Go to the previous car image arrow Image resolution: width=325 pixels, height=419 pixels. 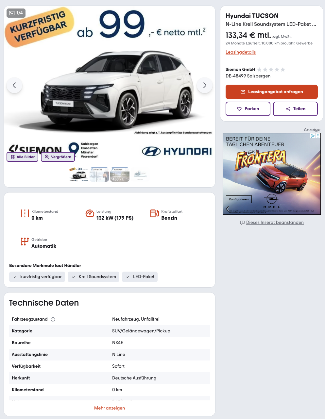pyautogui.click(x=14, y=85)
